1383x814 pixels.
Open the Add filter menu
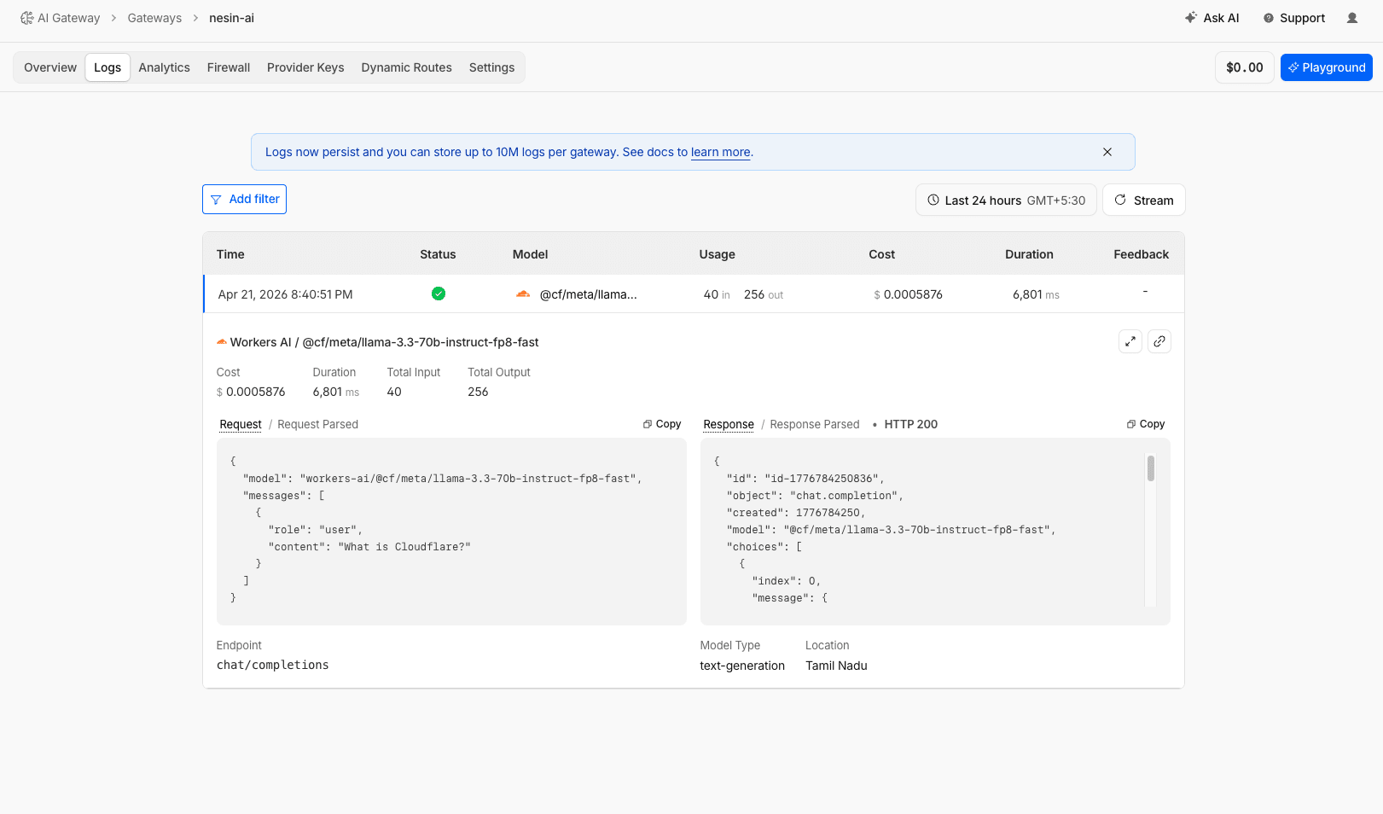[x=244, y=200]
